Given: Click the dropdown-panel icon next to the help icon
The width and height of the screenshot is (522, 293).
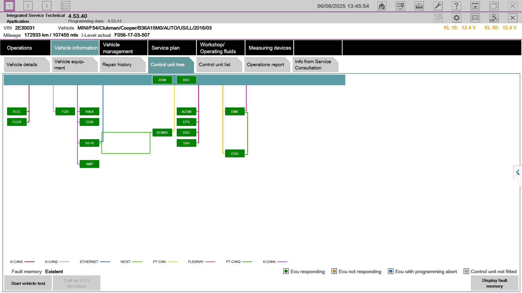Looking at the screenshot, I should (x=475, y=6).
